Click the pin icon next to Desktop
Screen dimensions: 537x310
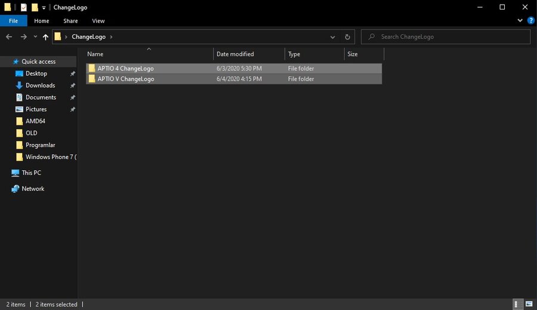73,73
